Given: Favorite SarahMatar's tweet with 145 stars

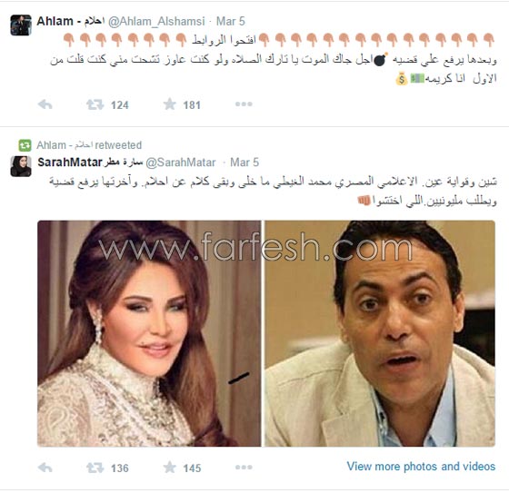Looking at the screenshot, I should (169, 467).
